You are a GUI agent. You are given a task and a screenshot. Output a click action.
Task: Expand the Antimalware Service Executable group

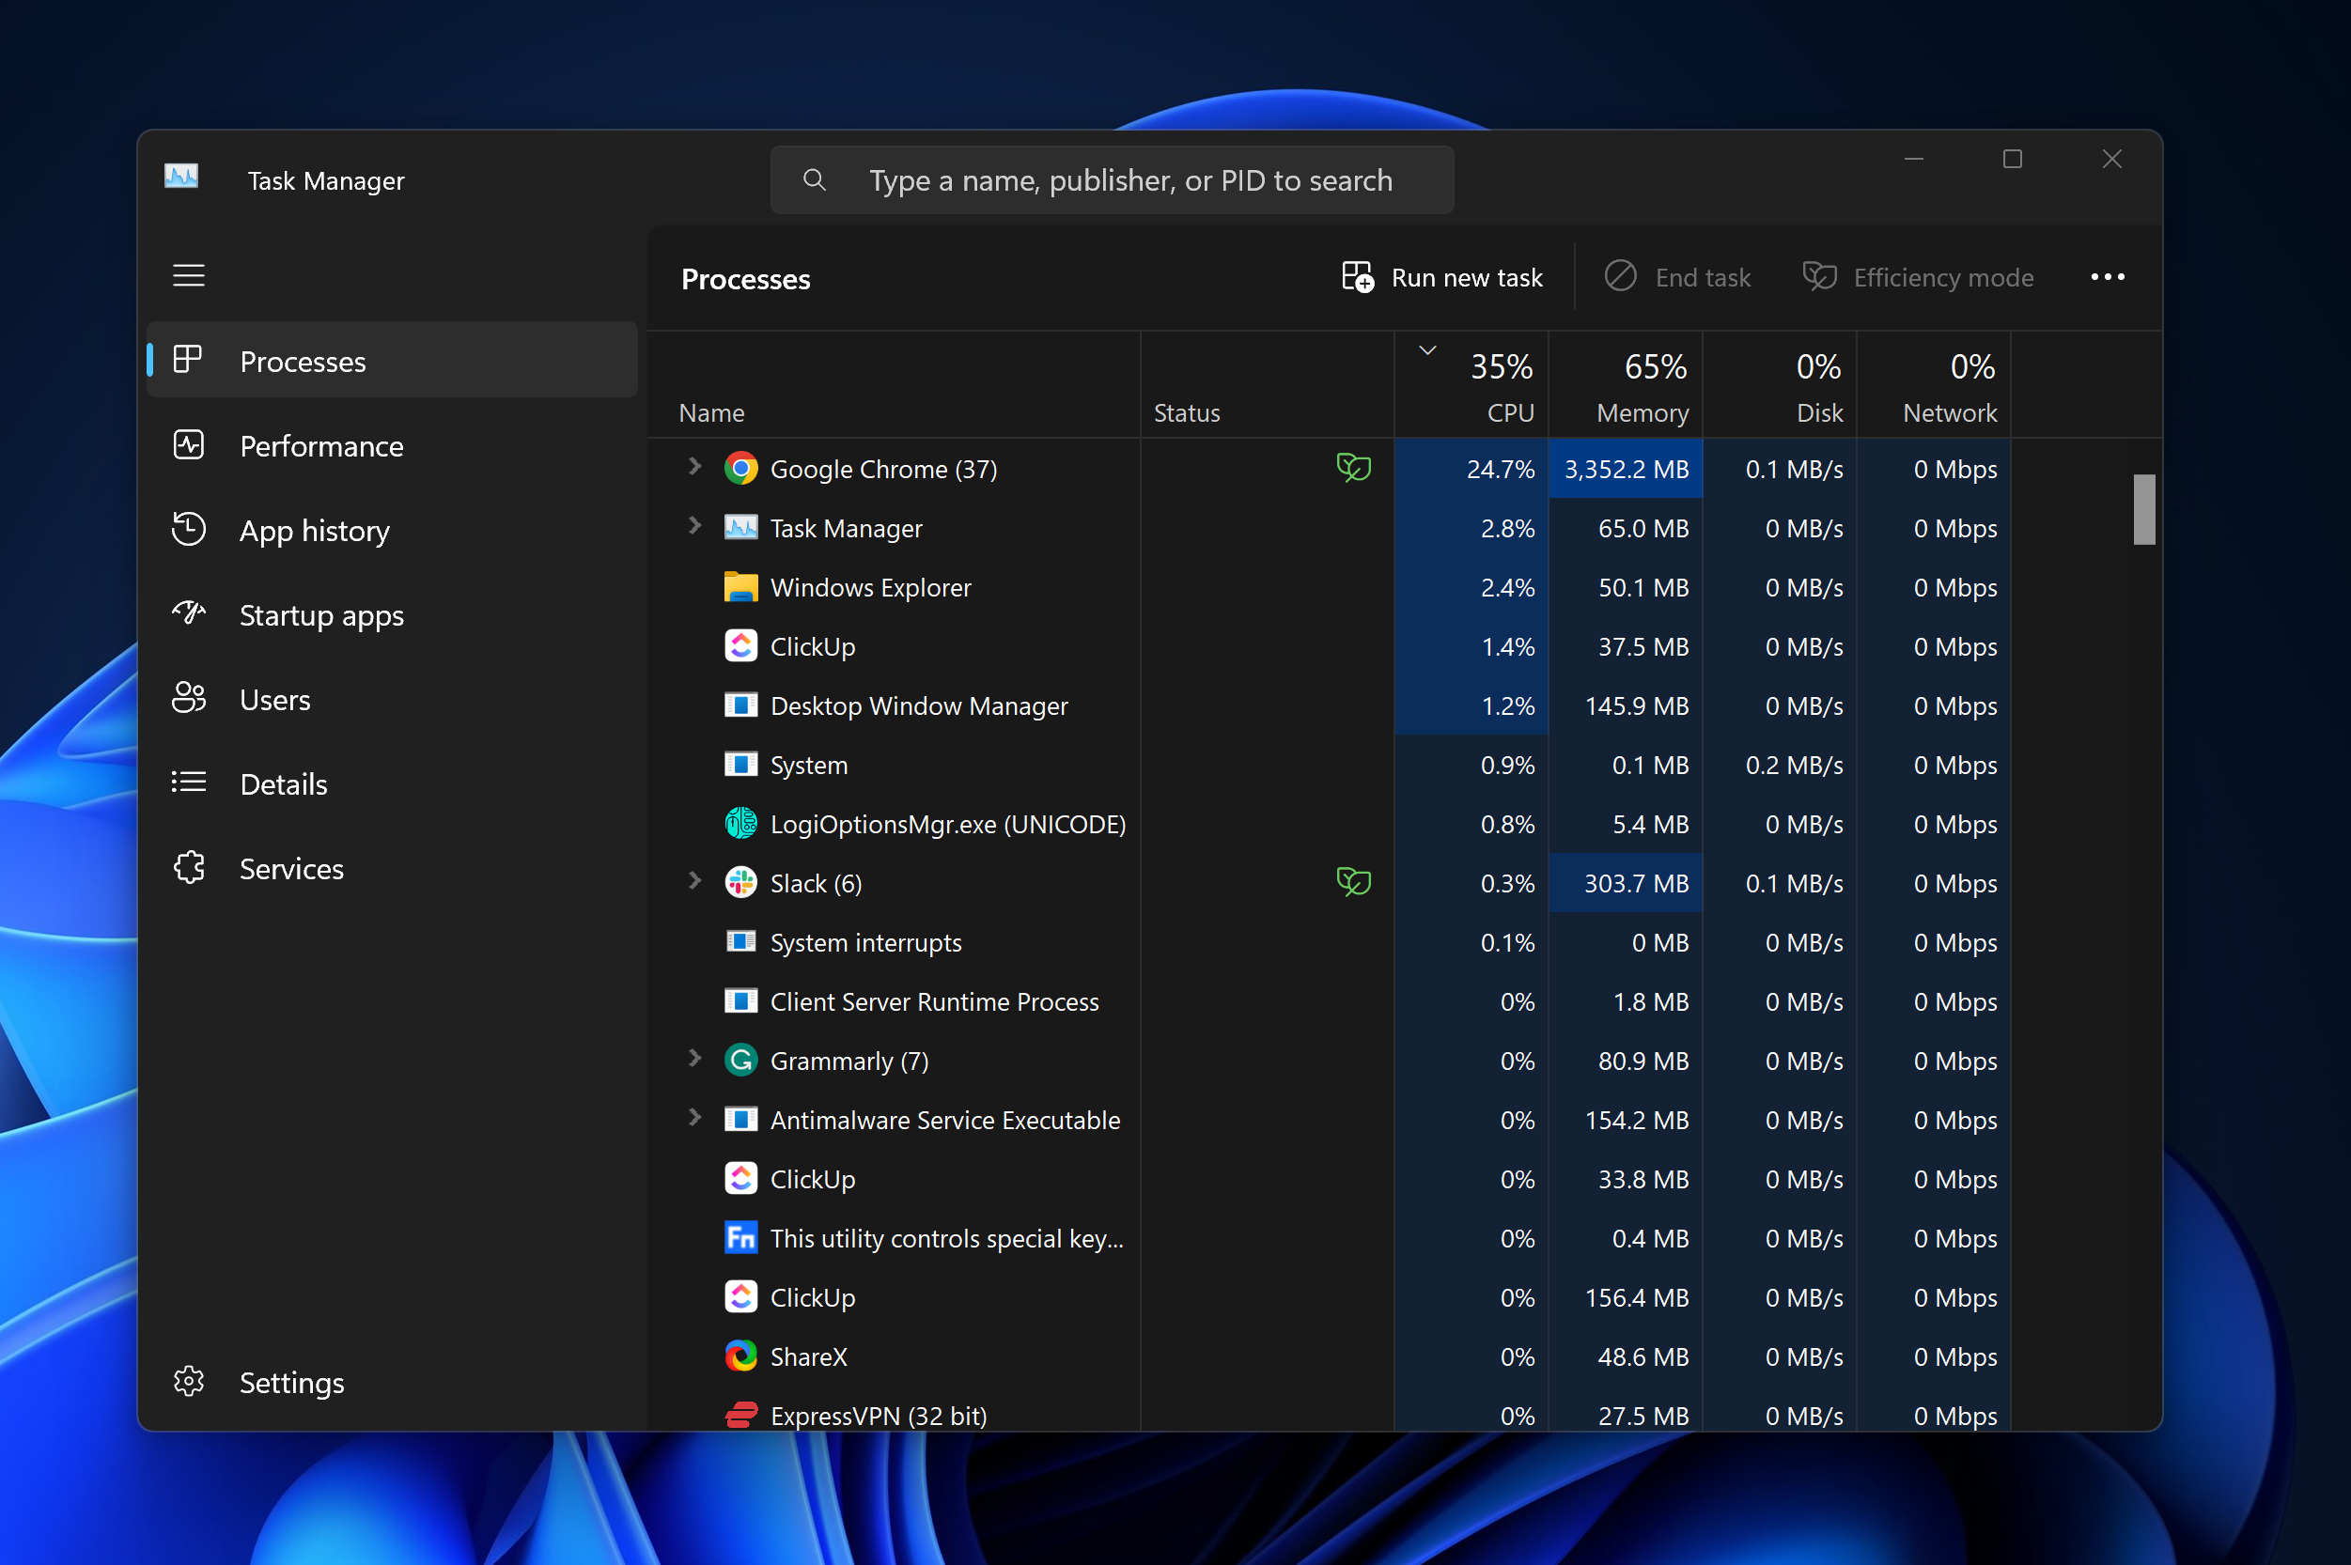694,1118
